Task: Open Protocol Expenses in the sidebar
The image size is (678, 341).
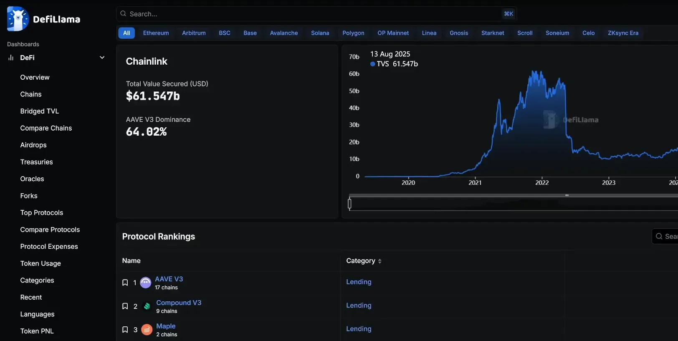Action: tap(49, 246)
